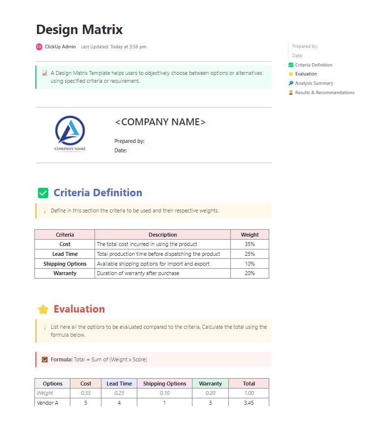Click the ClickUp Admin avatar icon

pos(39,47)
